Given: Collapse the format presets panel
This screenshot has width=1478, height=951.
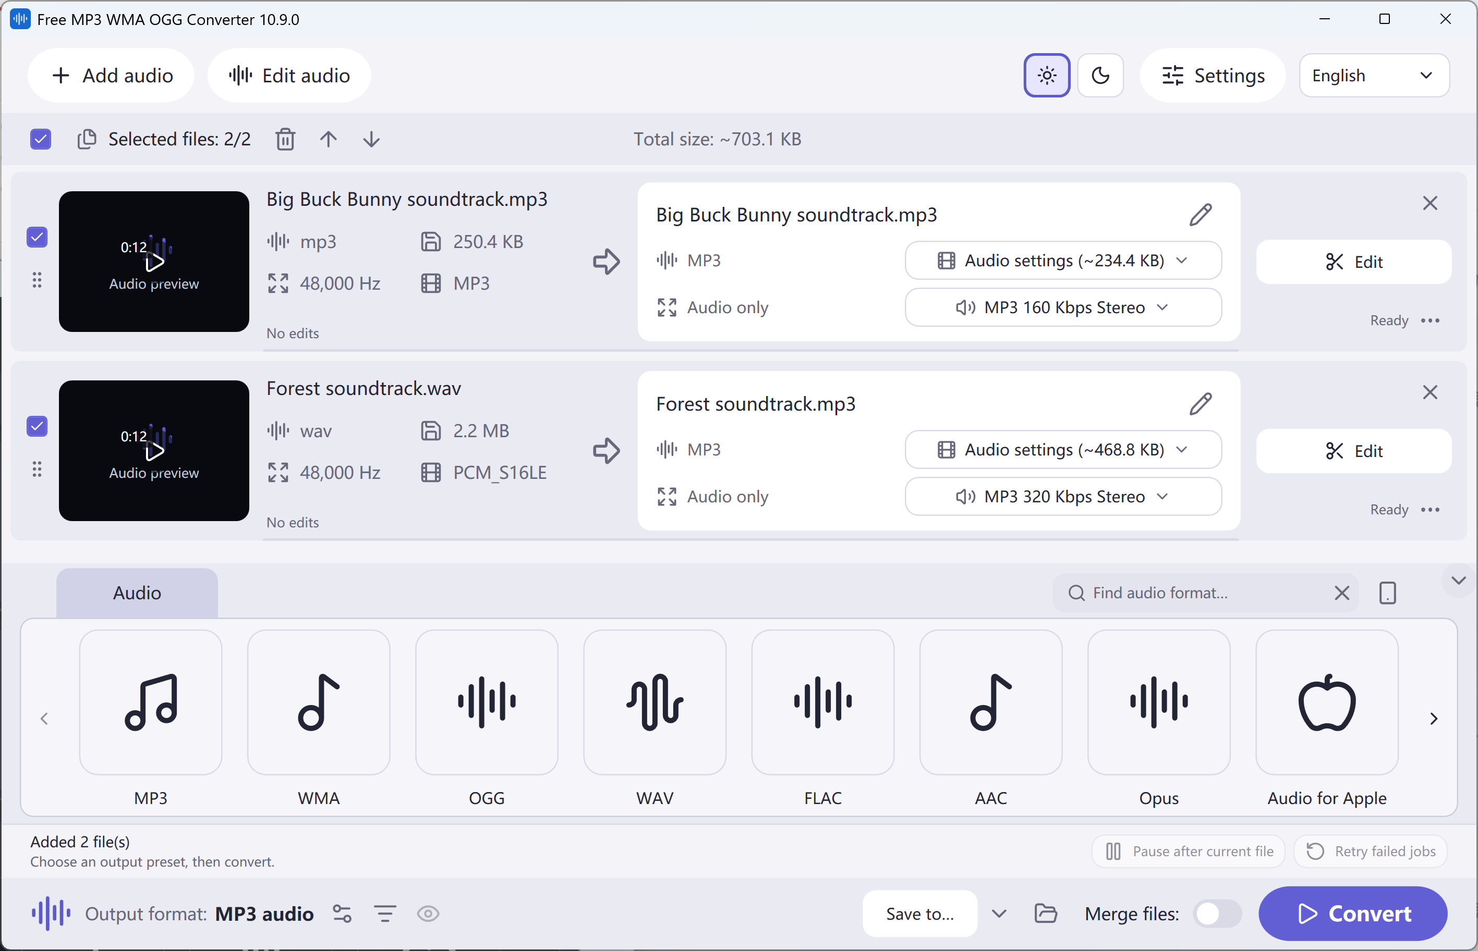Looking at the screenshot, I should coord(1458,581).
